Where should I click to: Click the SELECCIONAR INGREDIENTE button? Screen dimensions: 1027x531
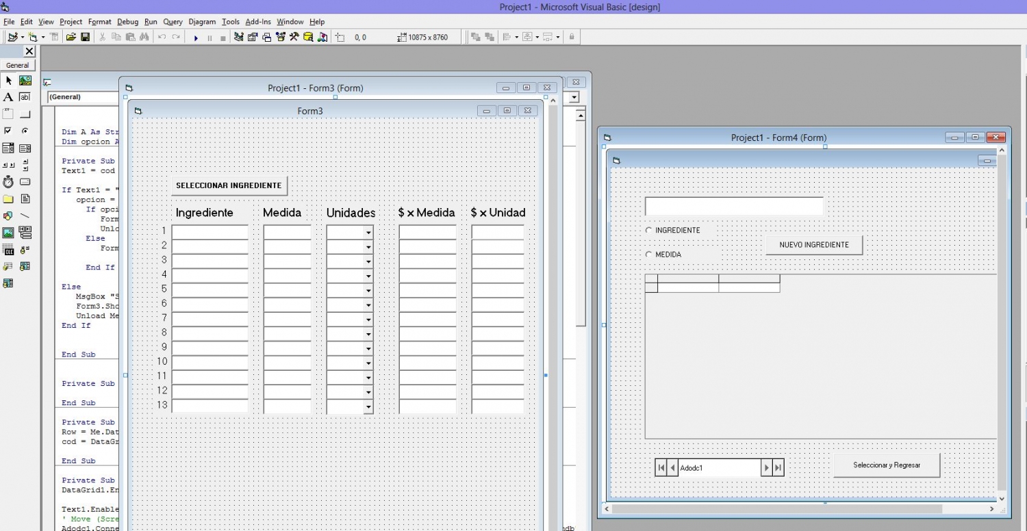pyautogui.click(x=229, y=185)
